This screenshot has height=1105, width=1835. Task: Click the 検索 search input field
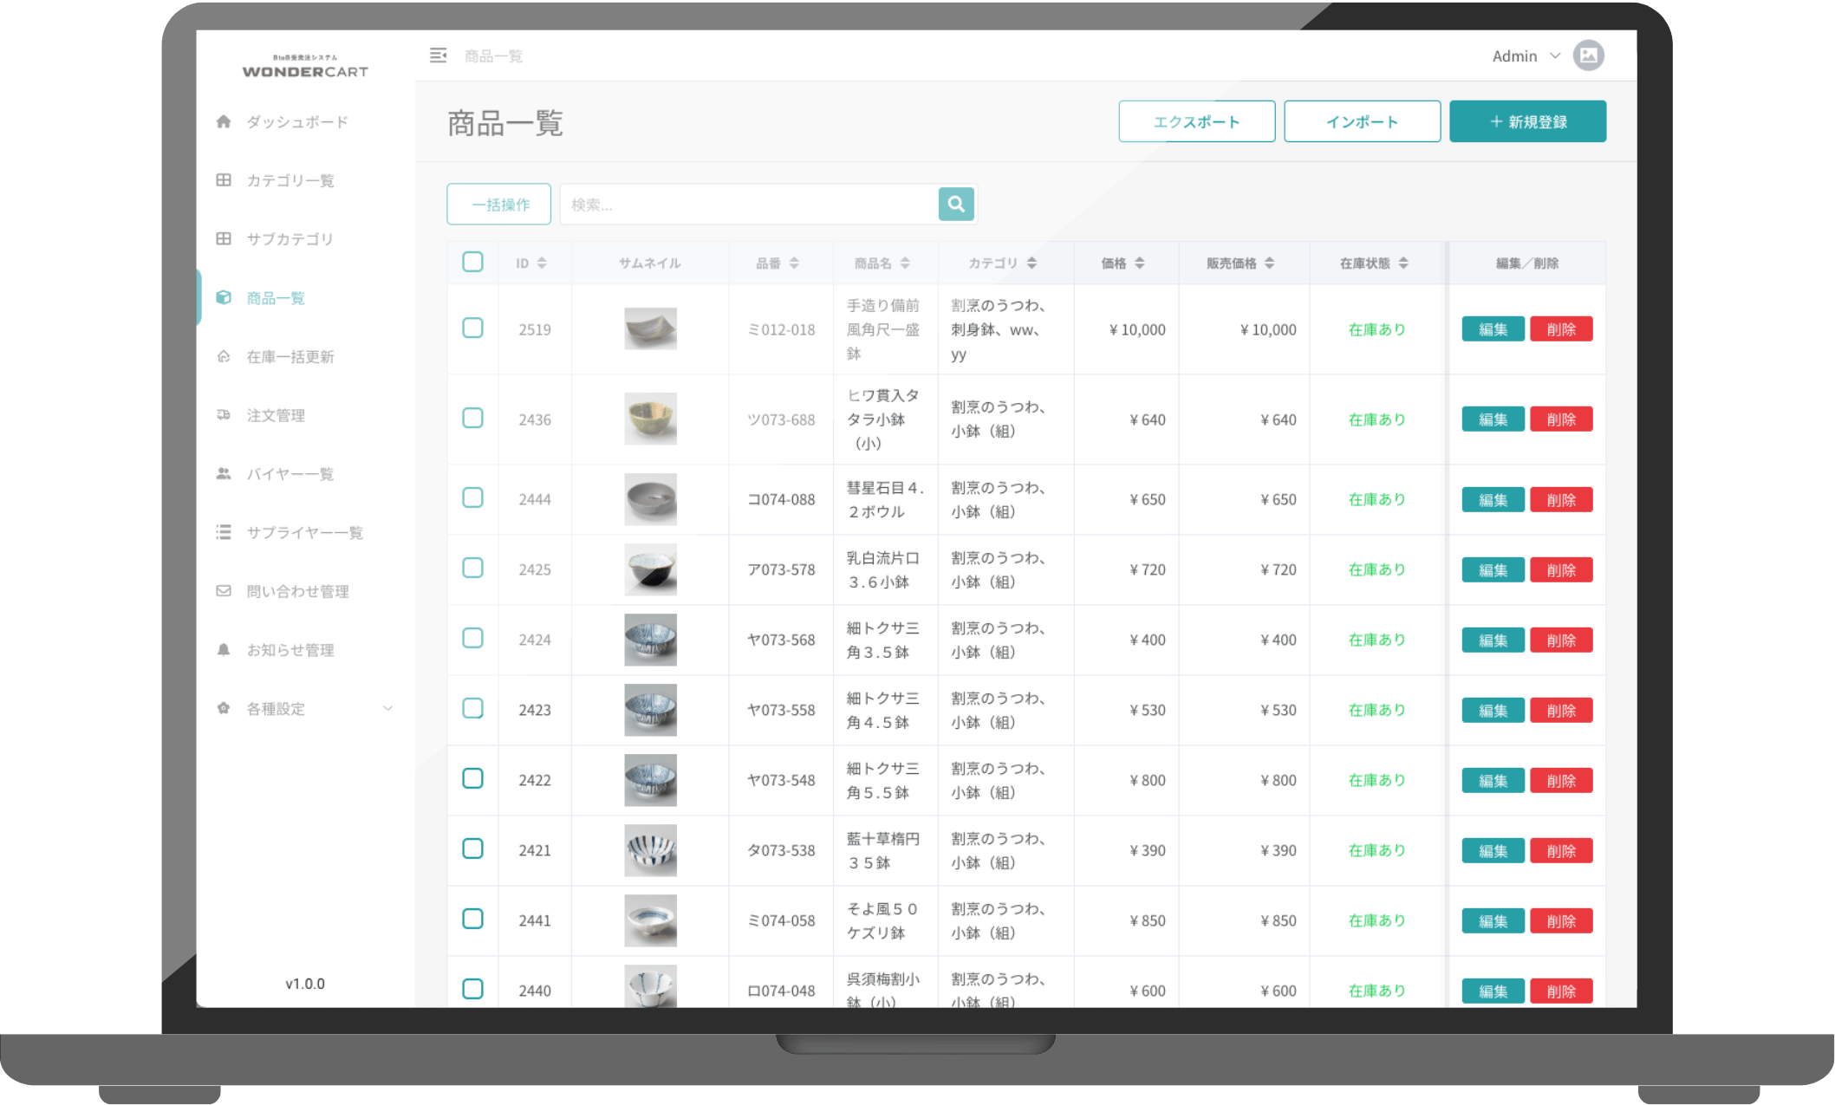[x=749, y=205]
